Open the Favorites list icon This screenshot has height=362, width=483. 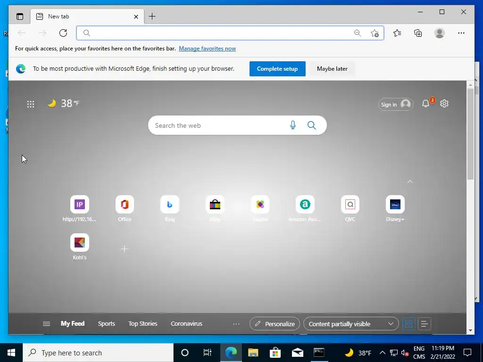[x=397, y=33]
